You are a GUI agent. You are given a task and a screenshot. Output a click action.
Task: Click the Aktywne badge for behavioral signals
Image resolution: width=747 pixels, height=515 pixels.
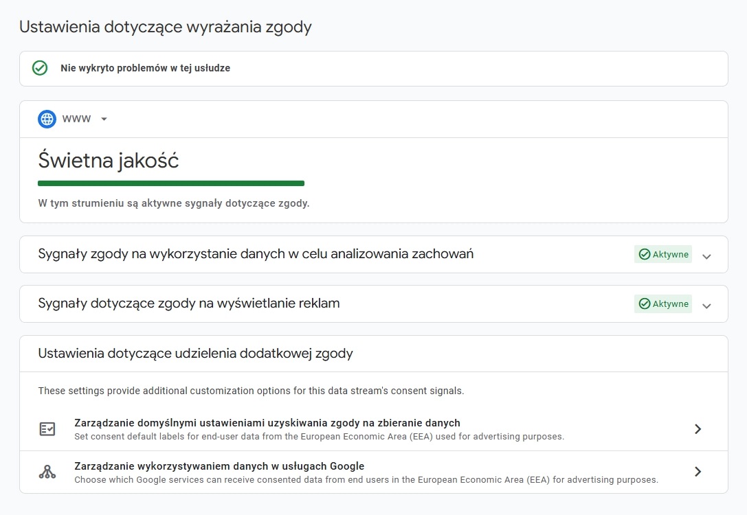[x=662, y=254]
